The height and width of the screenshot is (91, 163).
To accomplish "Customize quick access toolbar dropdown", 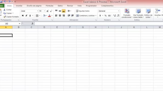I will pyautogui.click(x=15, y=2).
